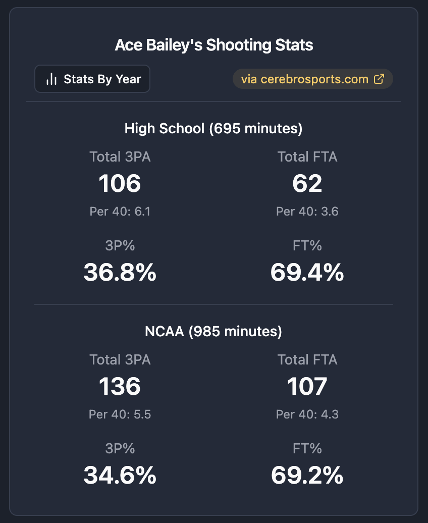
Task: Select the NCAA total 3PA value 136
Action: click(120, 387)
